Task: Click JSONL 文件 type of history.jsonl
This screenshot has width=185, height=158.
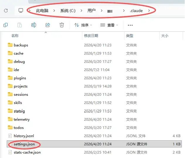Action: point(136,136)
